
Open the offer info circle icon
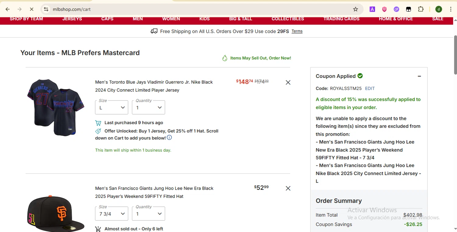pyautogui.click(x=169, y=138)
